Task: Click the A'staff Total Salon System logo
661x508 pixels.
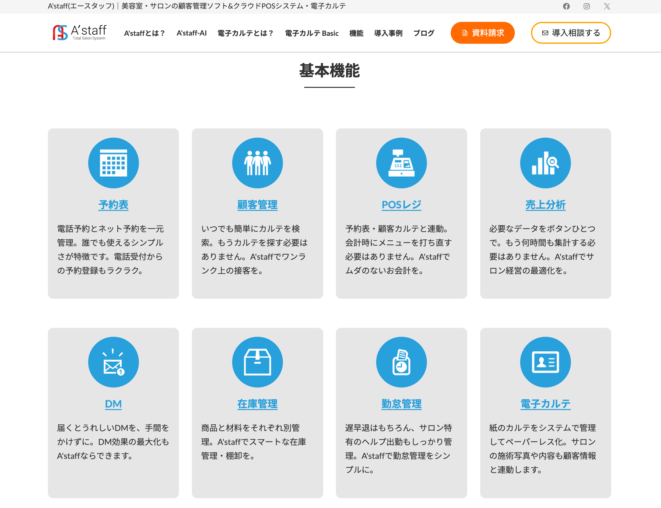Action: tap(80, 33)
